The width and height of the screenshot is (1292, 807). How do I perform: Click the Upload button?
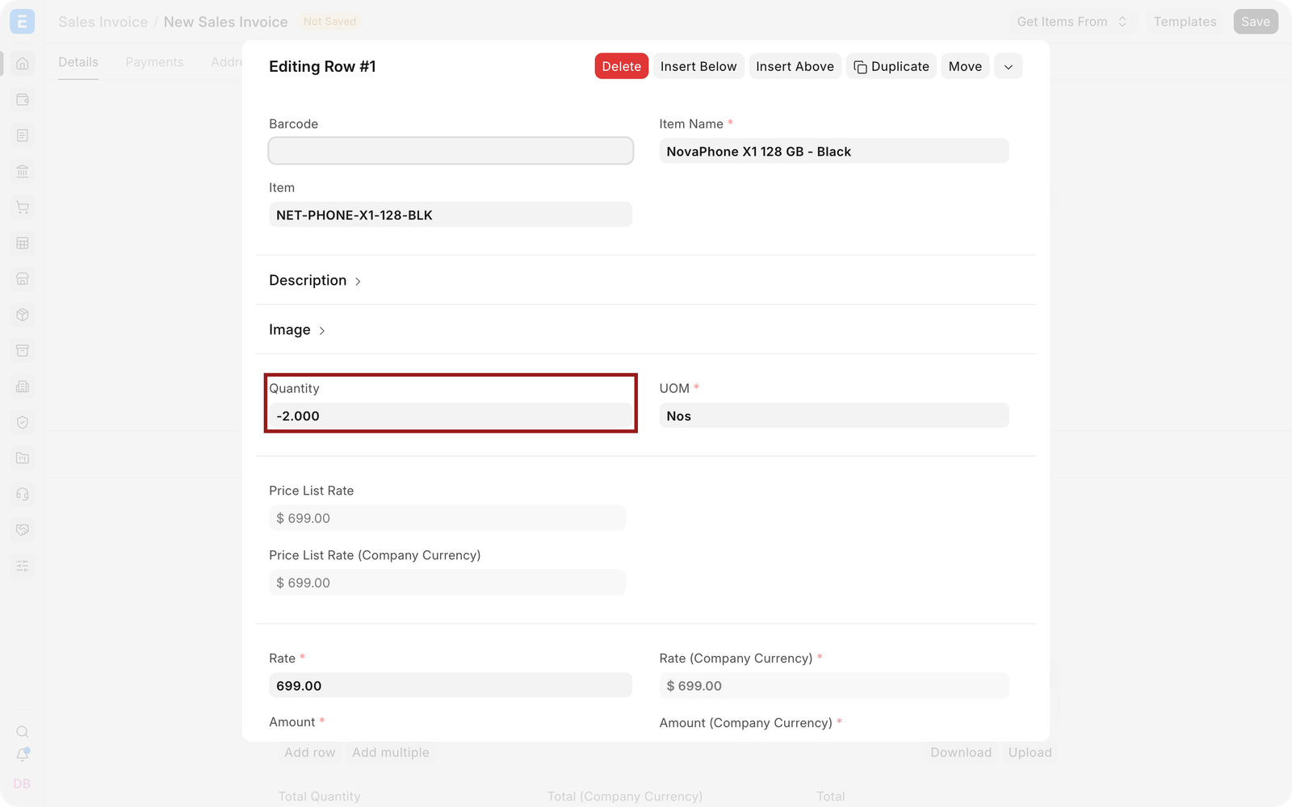click(x=1030, y=752)
